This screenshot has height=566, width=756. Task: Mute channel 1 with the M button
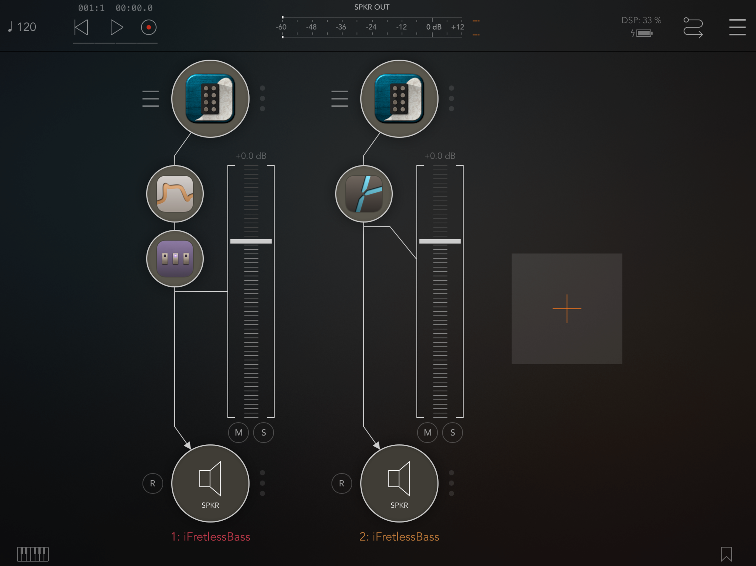click(x=239, y=433)
